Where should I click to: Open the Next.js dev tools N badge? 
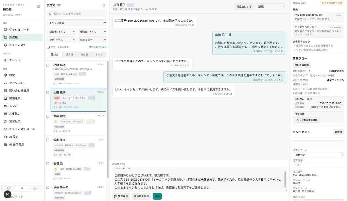[x=7, y=194]
